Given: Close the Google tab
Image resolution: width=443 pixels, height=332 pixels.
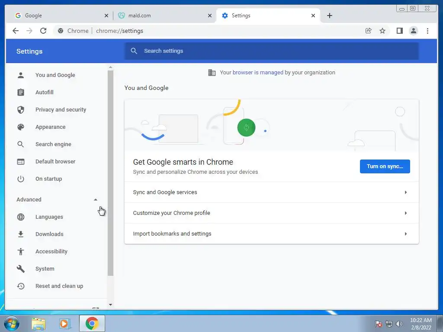Looking at the screenshot, I should pyautogui.click(x=106, y=16).
